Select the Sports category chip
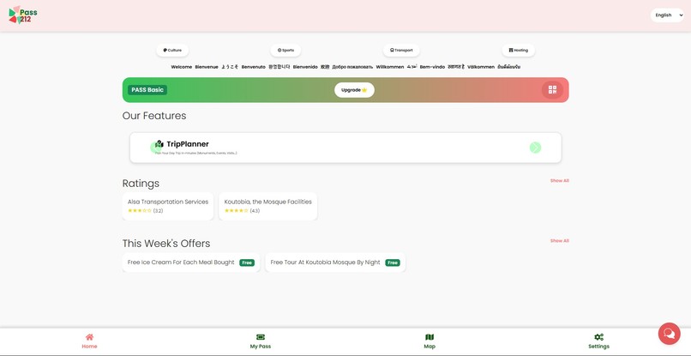The width and height of the screenshot is (691, 356). point(285,51)
